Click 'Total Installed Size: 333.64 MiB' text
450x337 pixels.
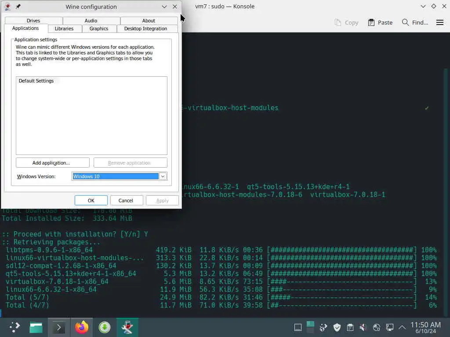tap(67, 219)
